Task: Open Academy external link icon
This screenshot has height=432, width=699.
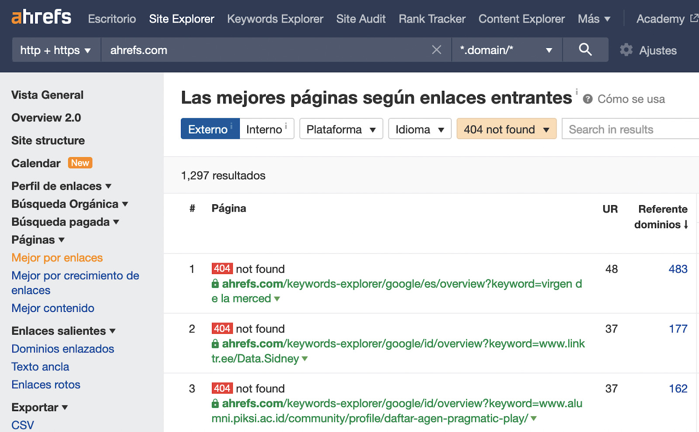Action: coord(694,18)
